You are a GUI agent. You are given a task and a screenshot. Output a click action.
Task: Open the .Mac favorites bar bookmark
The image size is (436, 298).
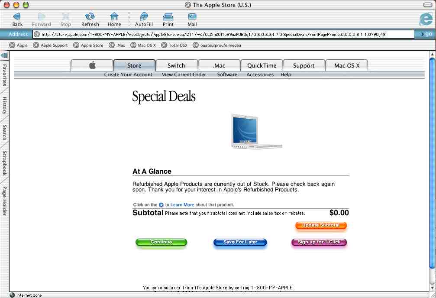[x=117, y=45]
